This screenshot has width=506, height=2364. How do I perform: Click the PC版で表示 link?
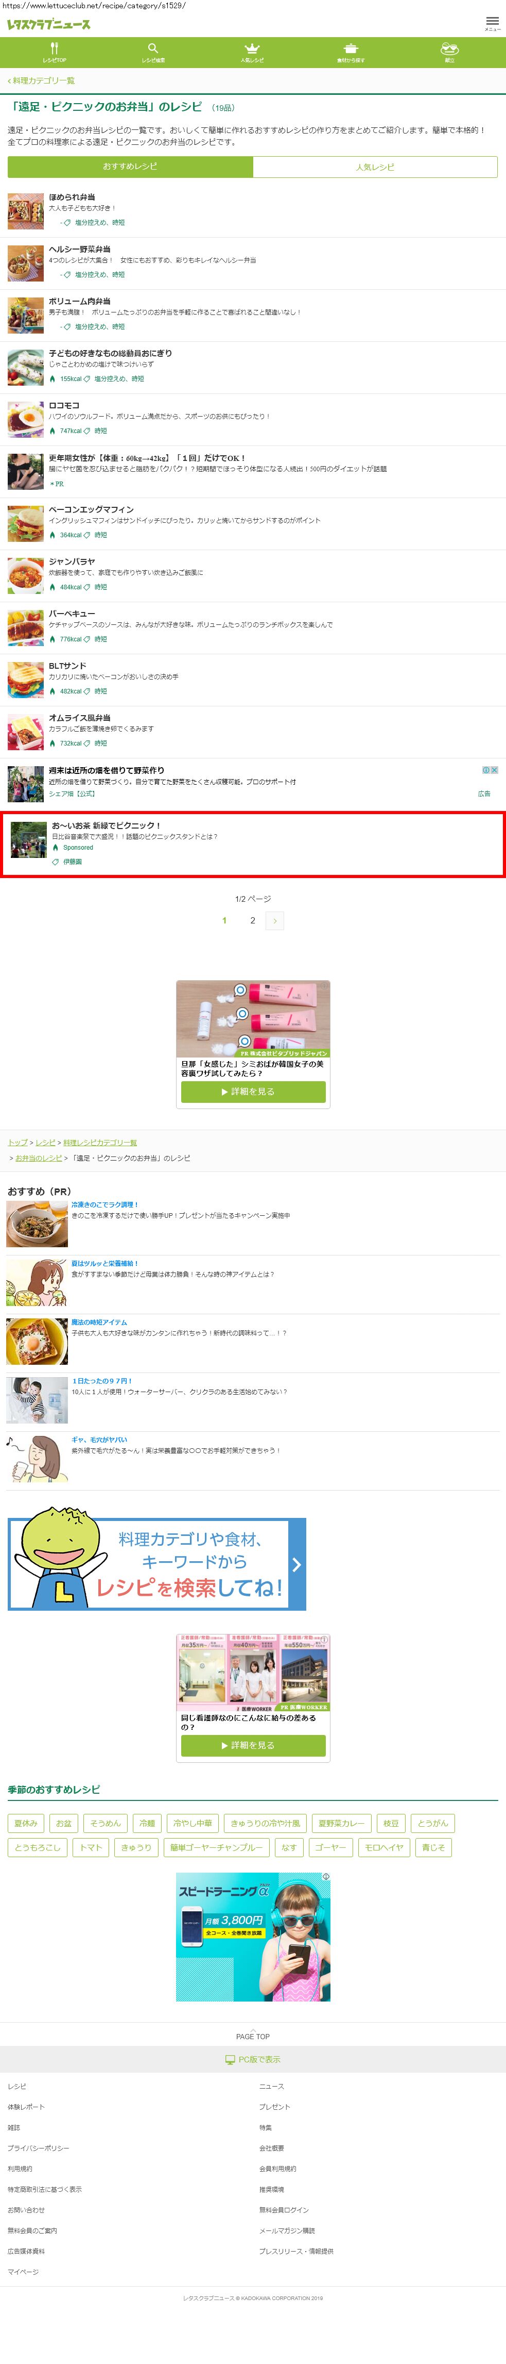click(x=253, y=2059)
